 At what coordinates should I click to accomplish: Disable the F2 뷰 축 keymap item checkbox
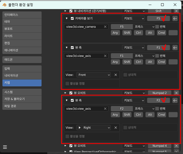[x=72, y=100]
